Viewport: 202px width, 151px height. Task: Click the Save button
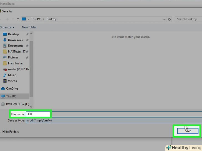pos(188,131)
